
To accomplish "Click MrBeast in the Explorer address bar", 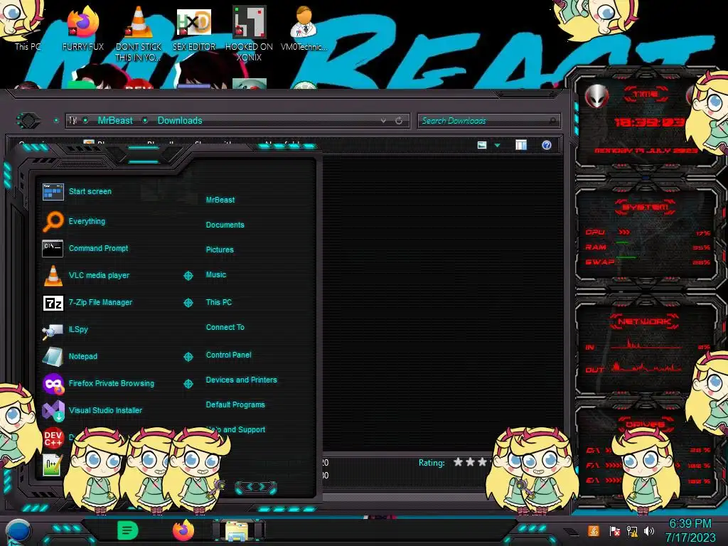I will (115, 120).
